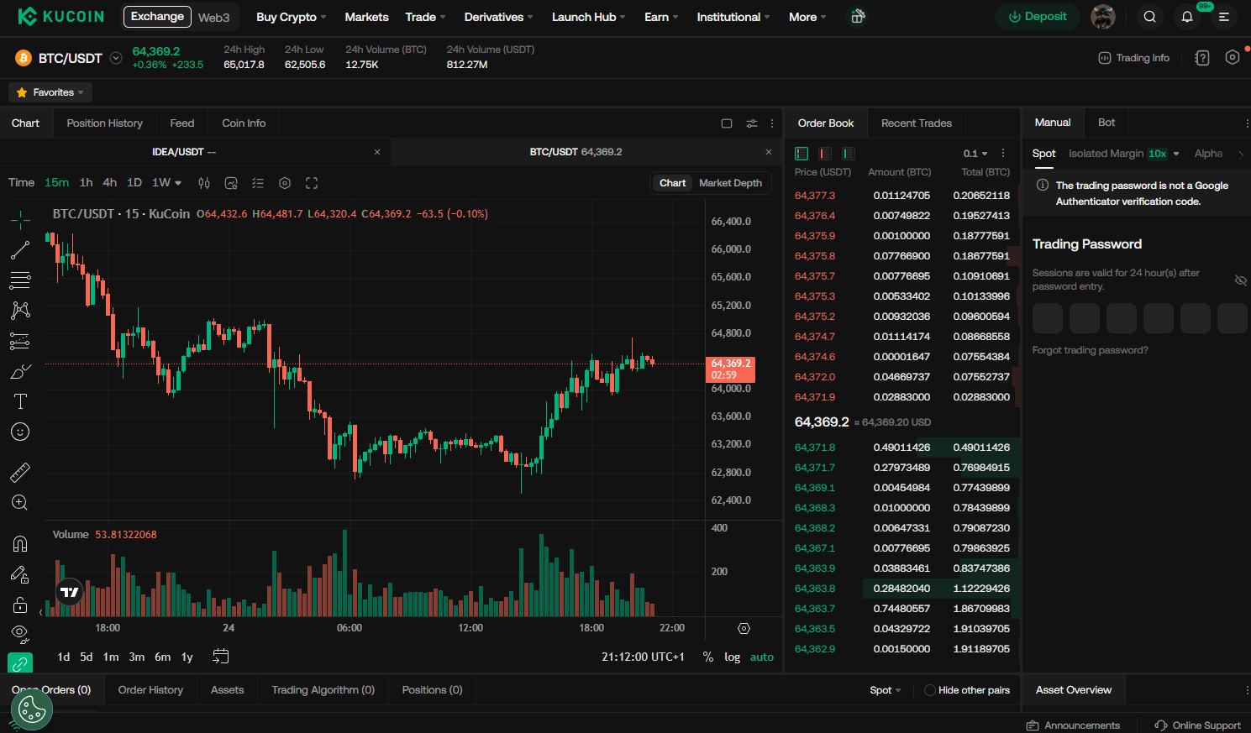This screenshot has height=733, width=1251.
Task: Expand the More menu
Action: pyautogui.click(x=807, y=17)
